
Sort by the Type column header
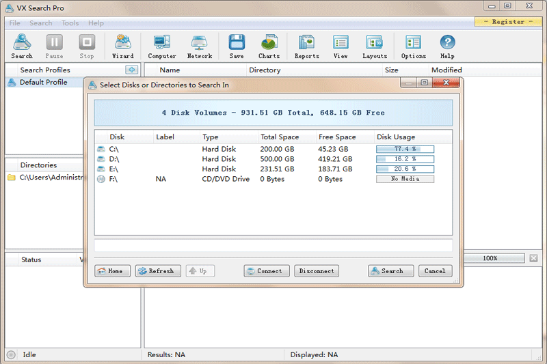229,137
